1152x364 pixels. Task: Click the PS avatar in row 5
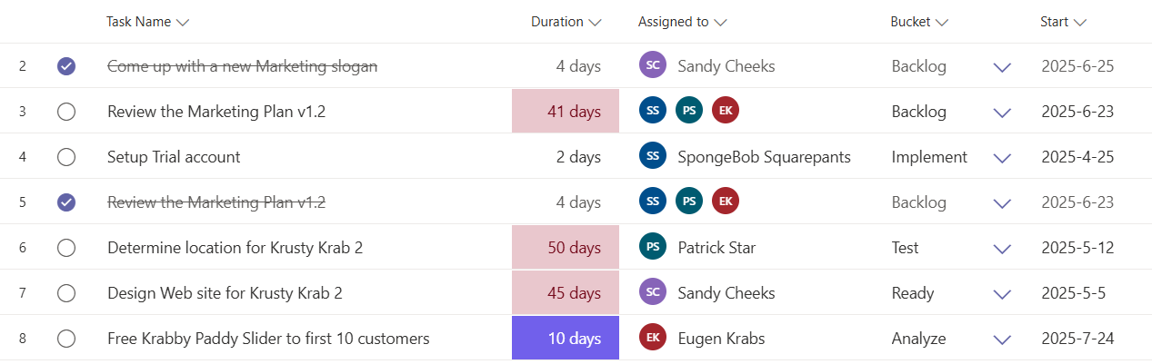pos(689,202)
